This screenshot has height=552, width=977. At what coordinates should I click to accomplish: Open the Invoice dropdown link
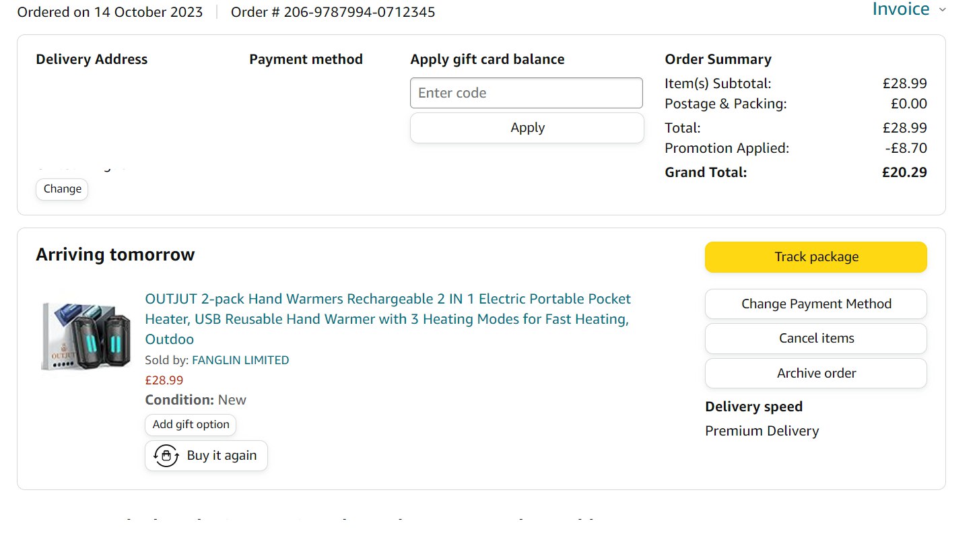pyautogui.click(x=900, y=9)
